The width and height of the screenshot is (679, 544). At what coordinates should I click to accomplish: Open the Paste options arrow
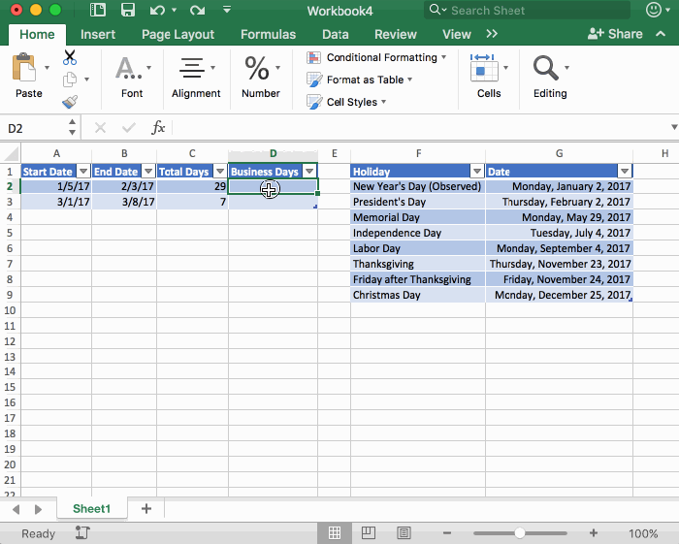pyautogui.click(x=47, y=68)
